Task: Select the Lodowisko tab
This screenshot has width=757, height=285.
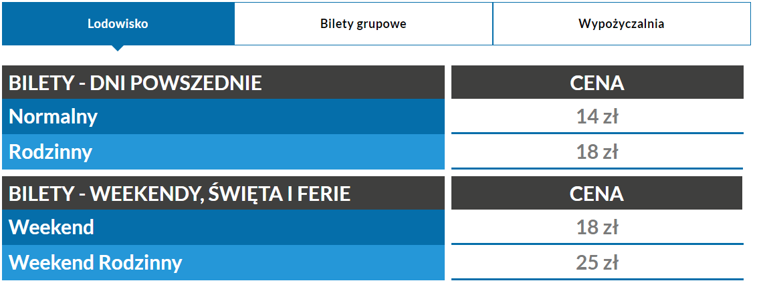Action: 118,24
